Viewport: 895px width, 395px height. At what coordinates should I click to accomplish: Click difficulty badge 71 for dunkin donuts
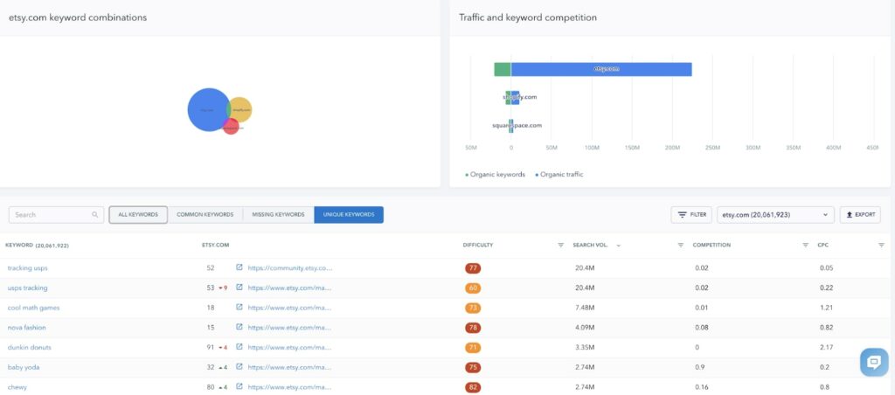tap(473, 347)
